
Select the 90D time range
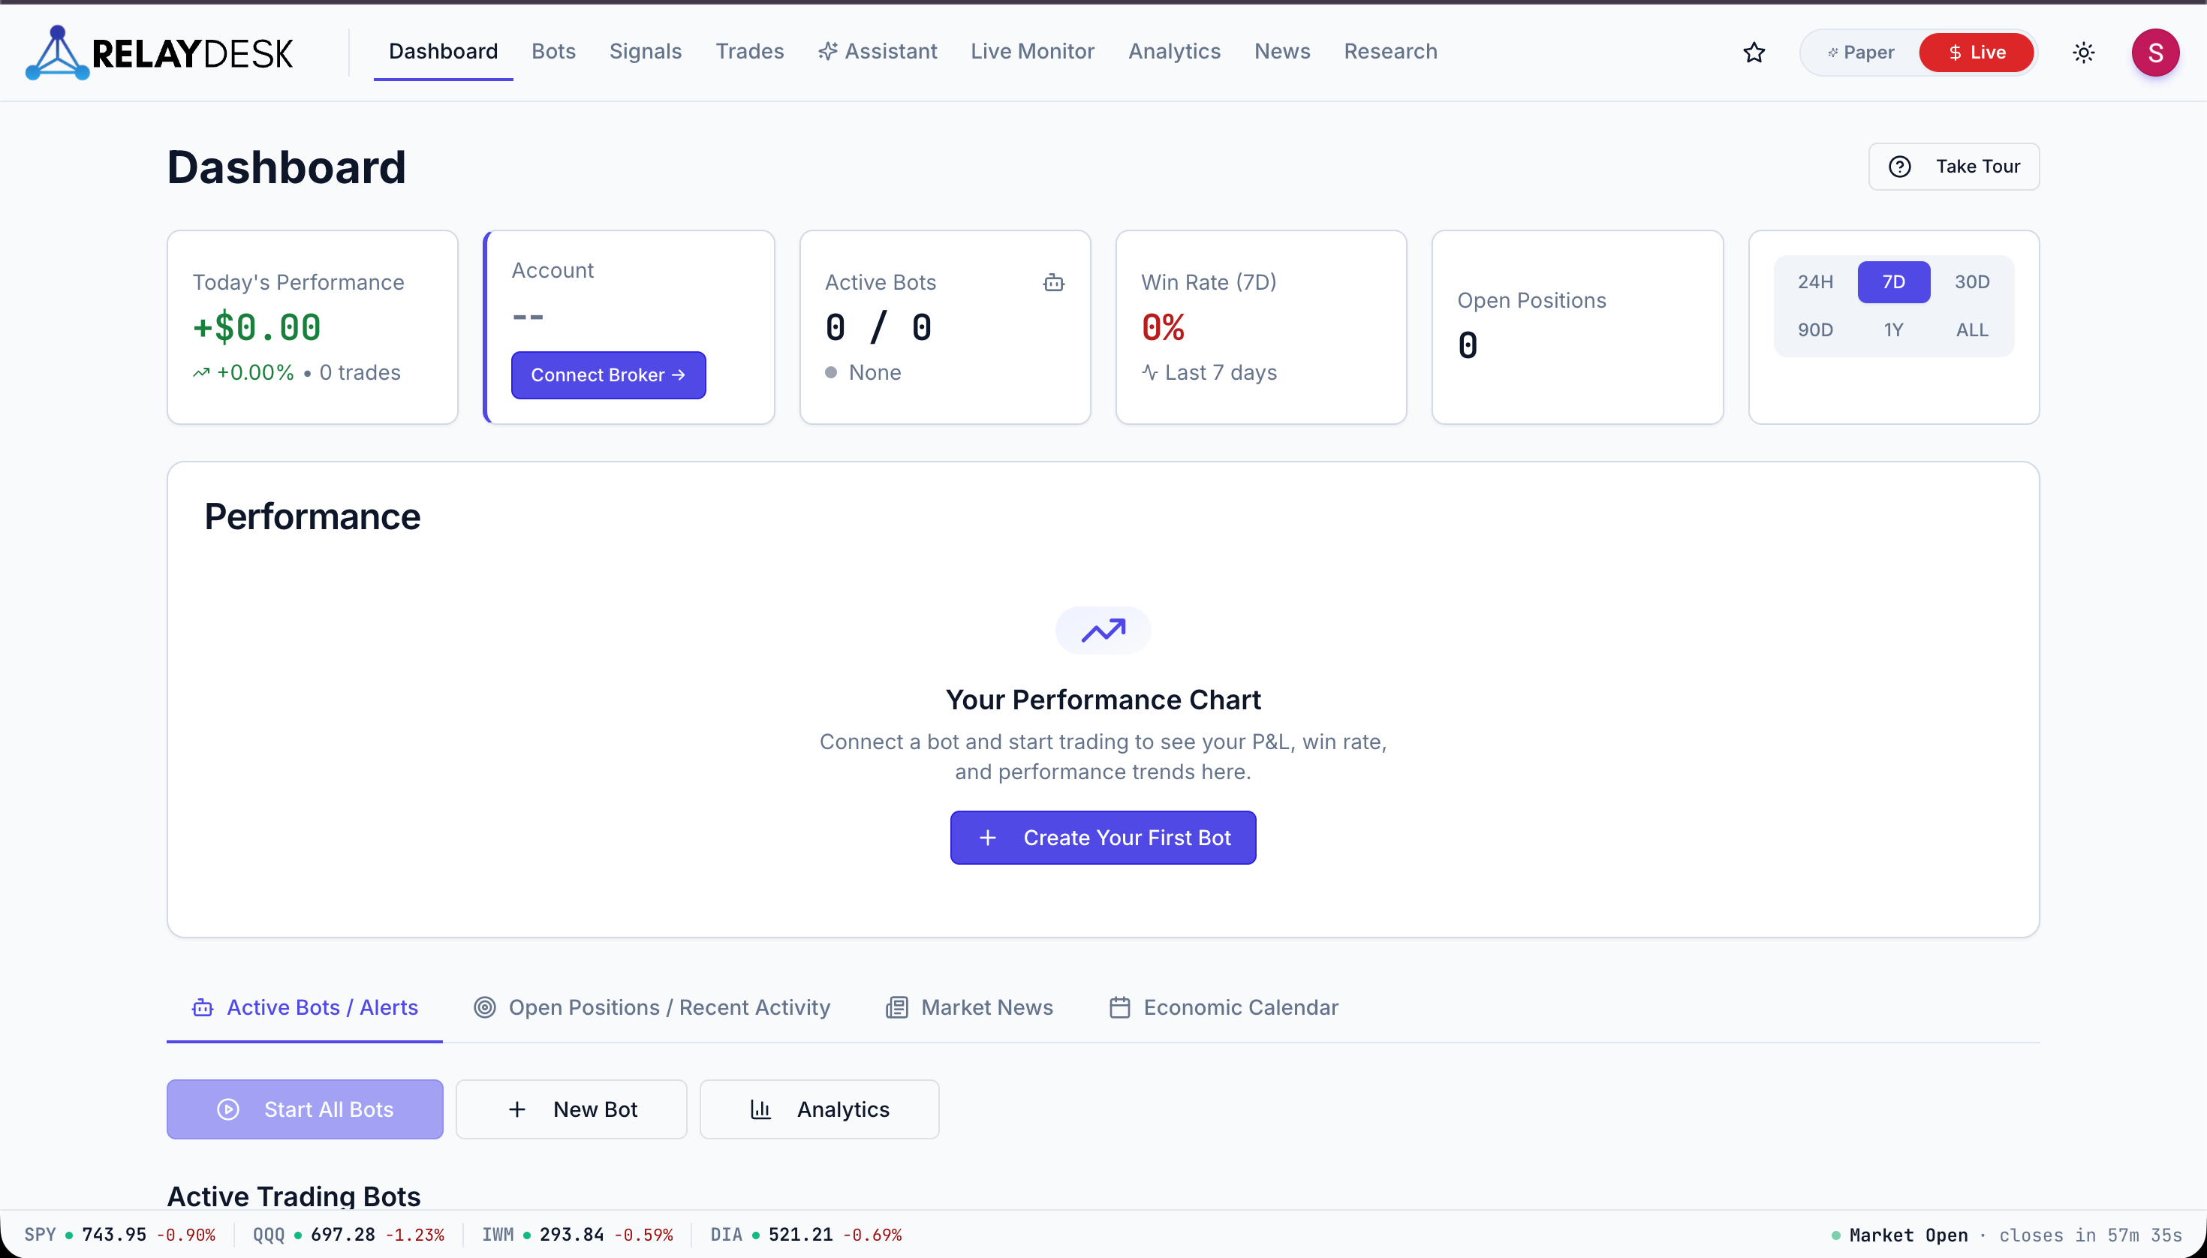pyautogui.click(x=1814, y=330)
